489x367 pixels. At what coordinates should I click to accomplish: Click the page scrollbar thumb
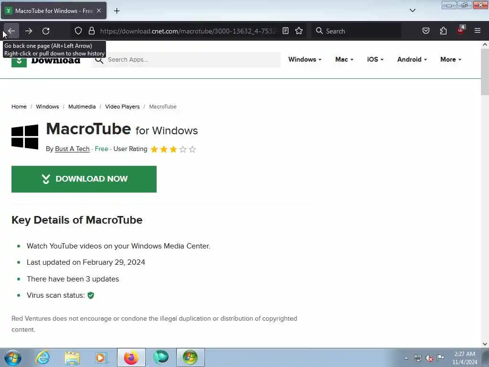[x=485, y=72]
